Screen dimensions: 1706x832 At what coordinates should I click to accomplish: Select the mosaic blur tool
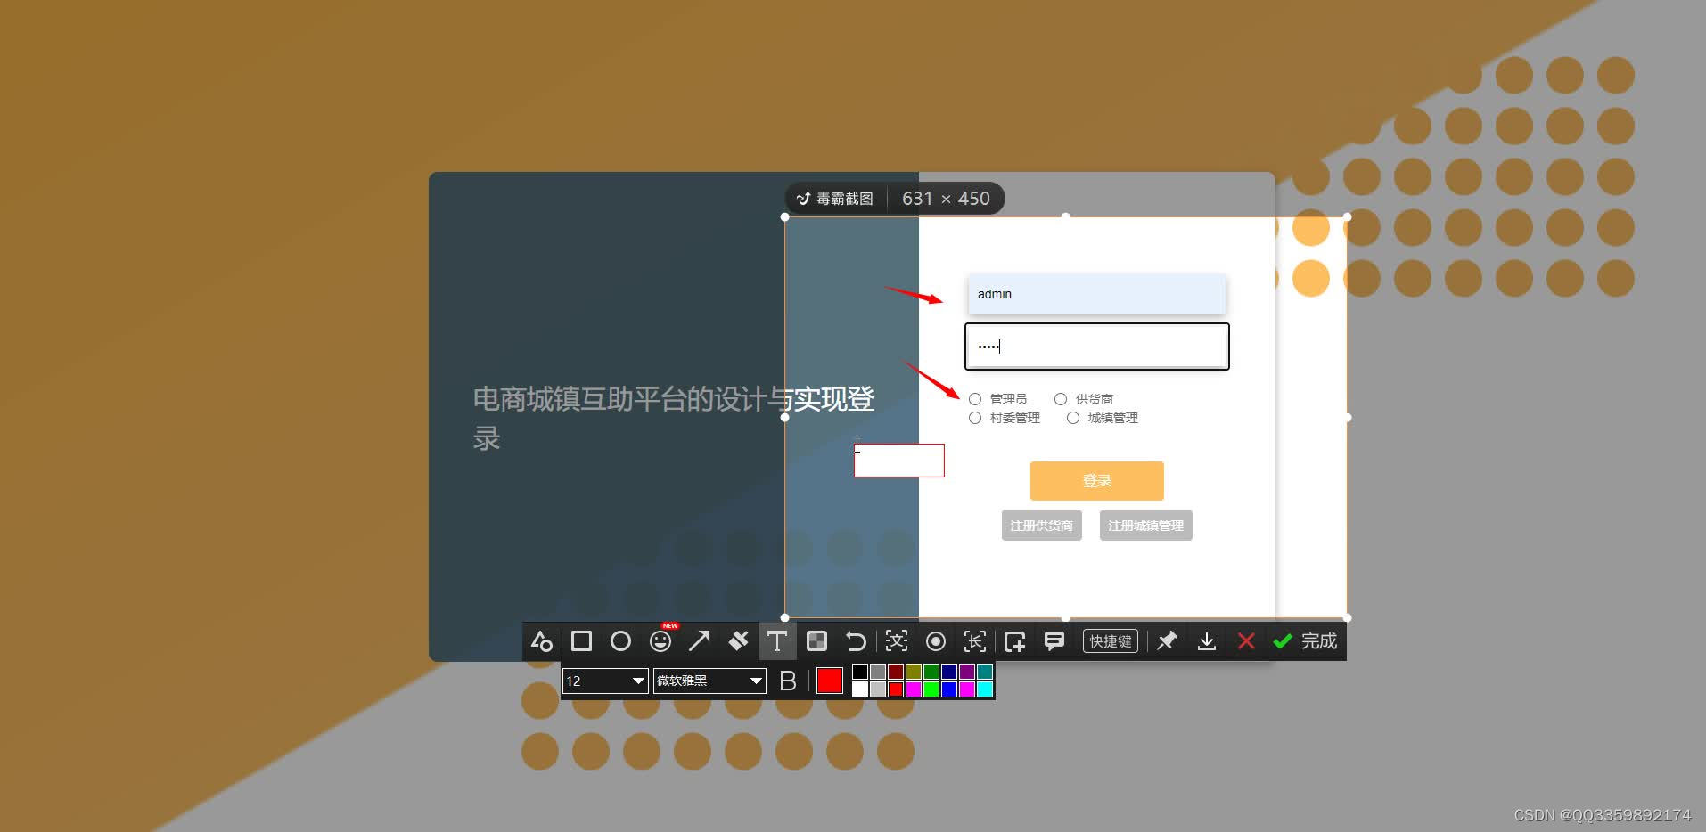click(816, 641)
